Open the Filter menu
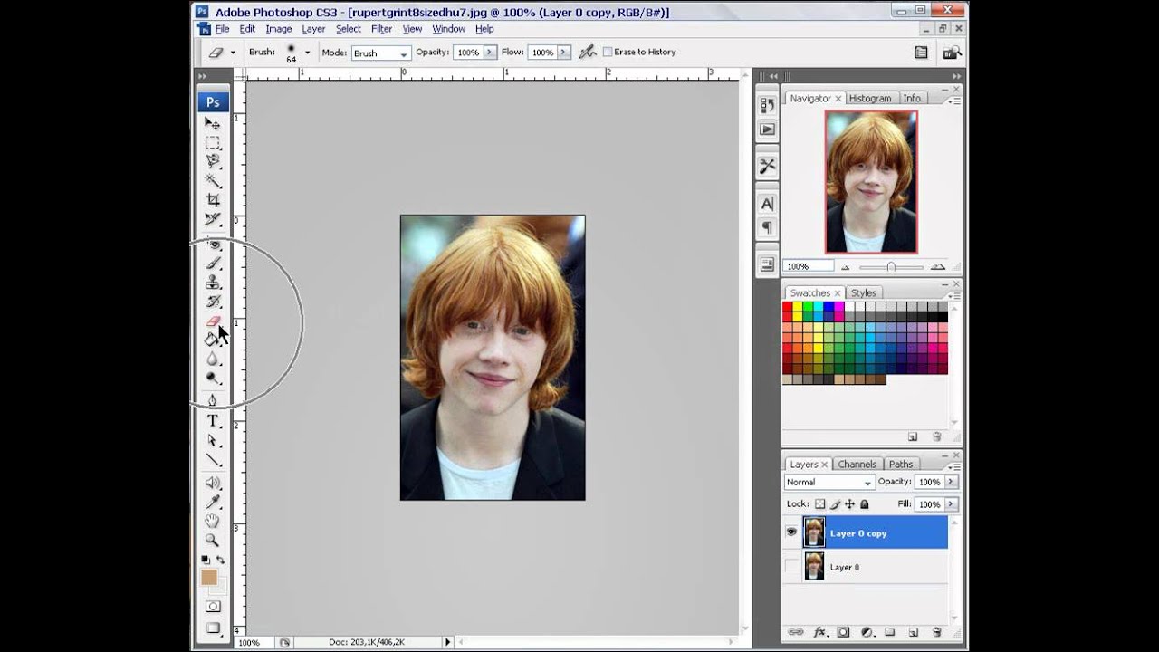Viewport: 1159px width, 652px height. (381, 29)
